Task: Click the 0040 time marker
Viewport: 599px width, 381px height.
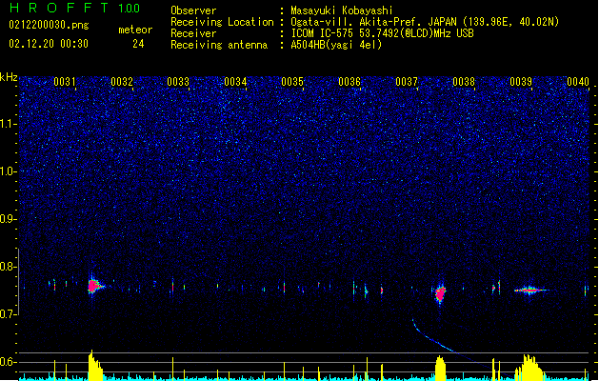Action: [578, 82]
